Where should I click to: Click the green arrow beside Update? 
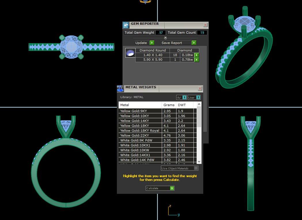pos(152,43)
